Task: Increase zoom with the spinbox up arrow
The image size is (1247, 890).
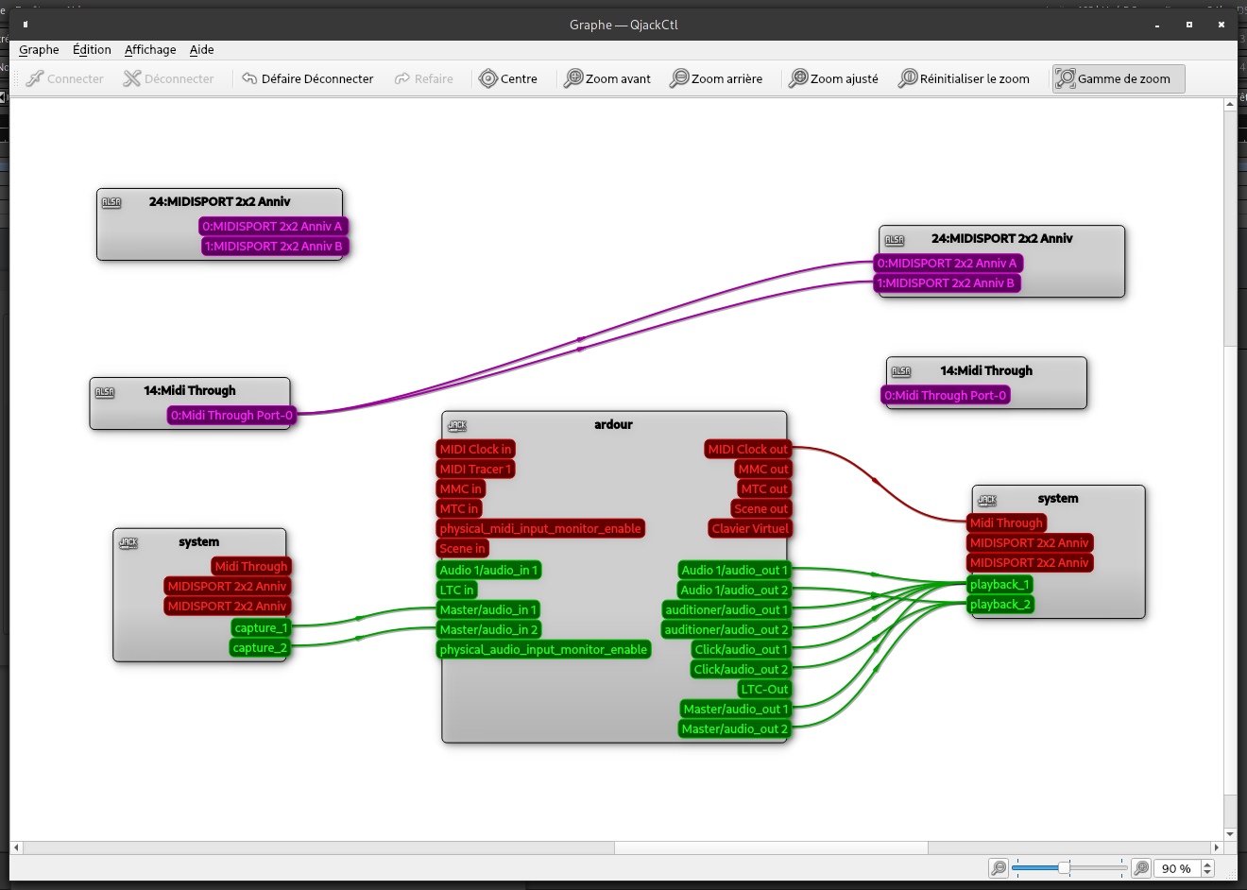Action: (1206, 864)
